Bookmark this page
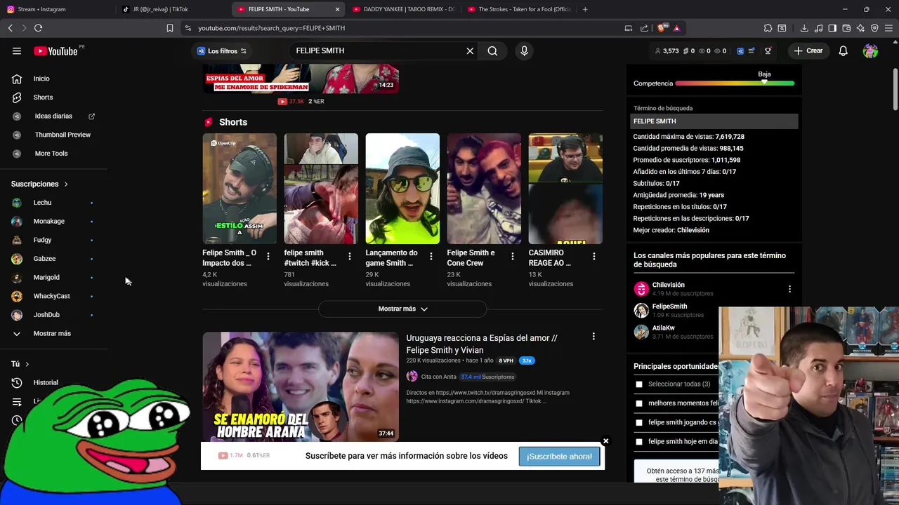The image size is (899, 505). click(x=170, y=28)
